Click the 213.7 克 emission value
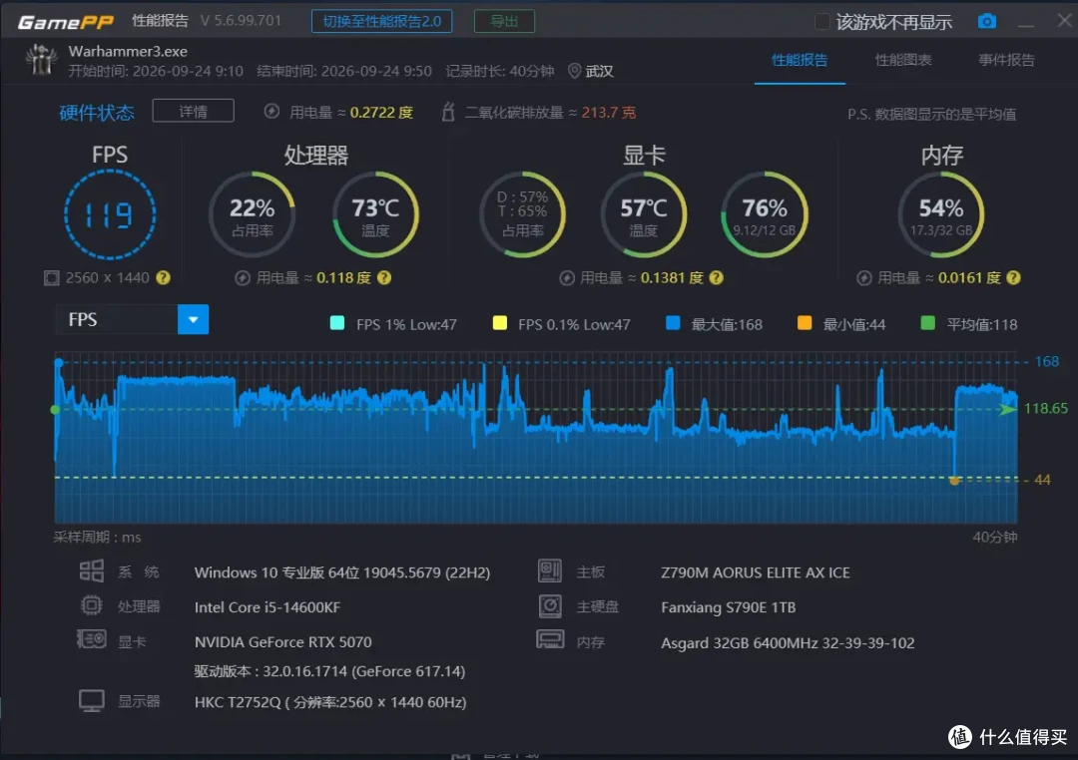This screenshot has width=1078, height=760. 609,112
